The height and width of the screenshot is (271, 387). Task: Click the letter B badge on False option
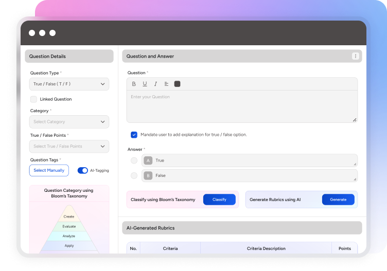tap(148, 175)
